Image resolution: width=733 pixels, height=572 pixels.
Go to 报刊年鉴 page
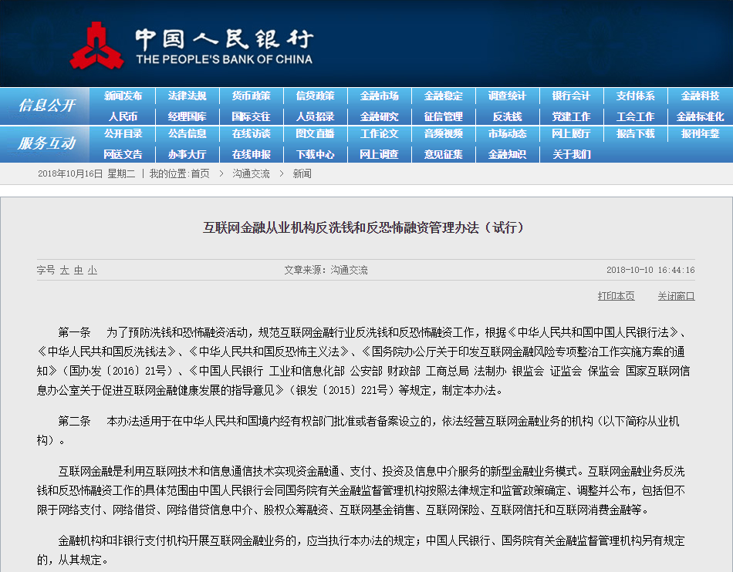[x=700, y=133]
